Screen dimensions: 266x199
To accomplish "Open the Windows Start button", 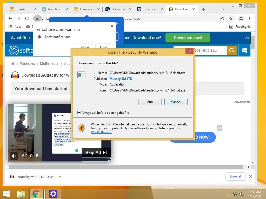I will [6, 194].
